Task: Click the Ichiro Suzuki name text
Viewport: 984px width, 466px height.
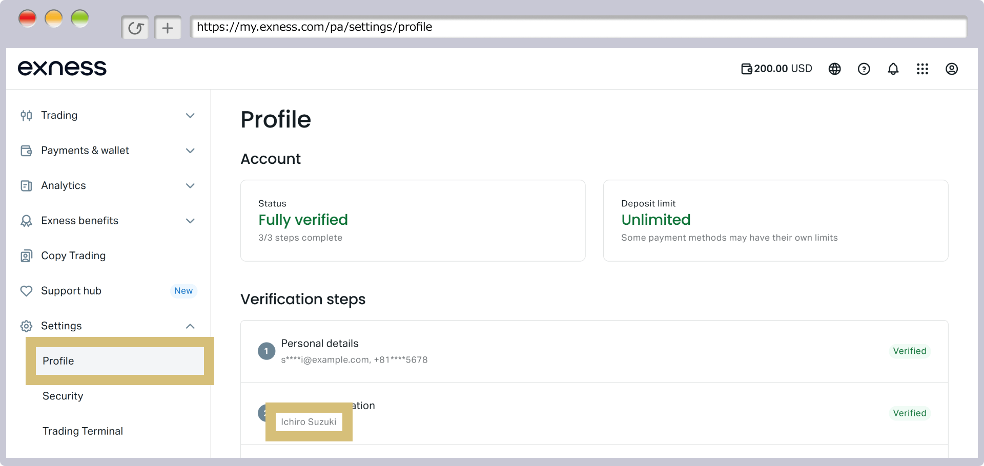Action: point(309,422)
